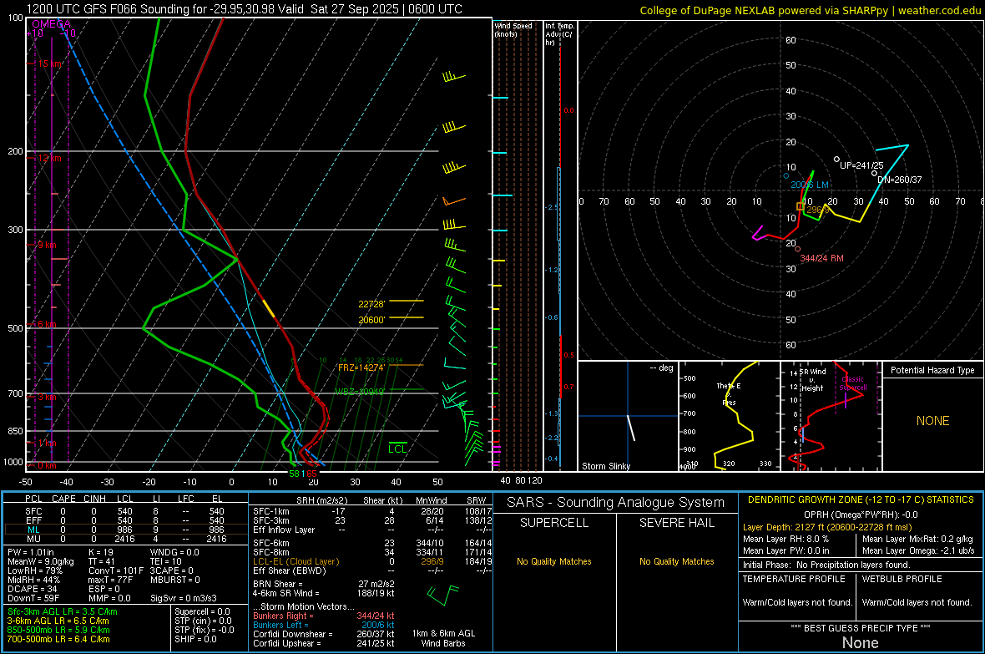Click the Dendritic Growth Zone statistics header
Screen dimensions: 985x654
(x=861, y=500)
